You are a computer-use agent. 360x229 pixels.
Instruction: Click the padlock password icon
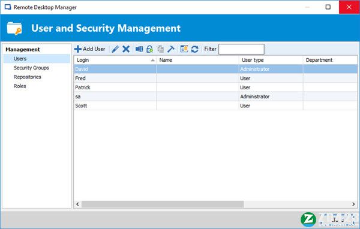pyautogui.click(x=149, y=49)
